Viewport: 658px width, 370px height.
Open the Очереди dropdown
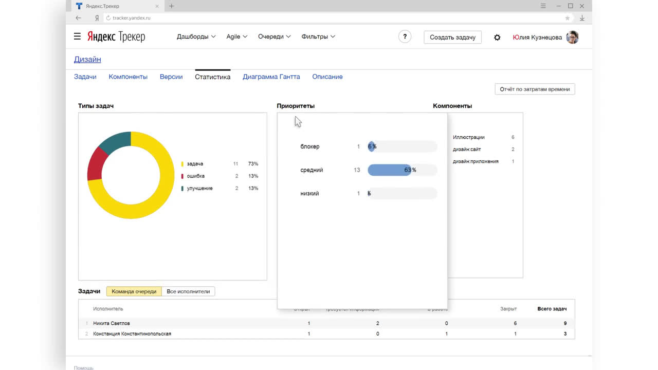tap(274, 36)
